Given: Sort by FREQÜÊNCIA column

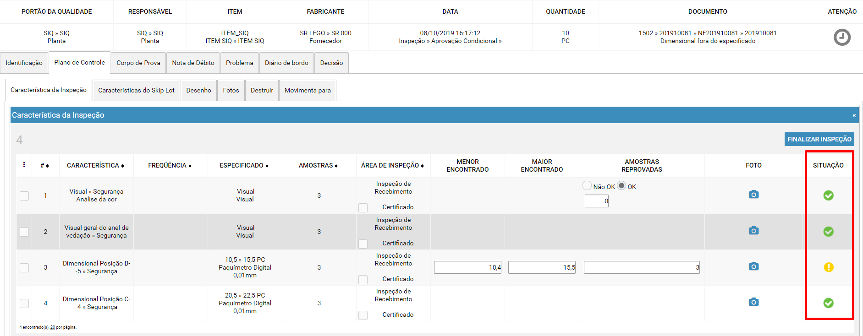Looking at the screenshot, I should 170,165.
